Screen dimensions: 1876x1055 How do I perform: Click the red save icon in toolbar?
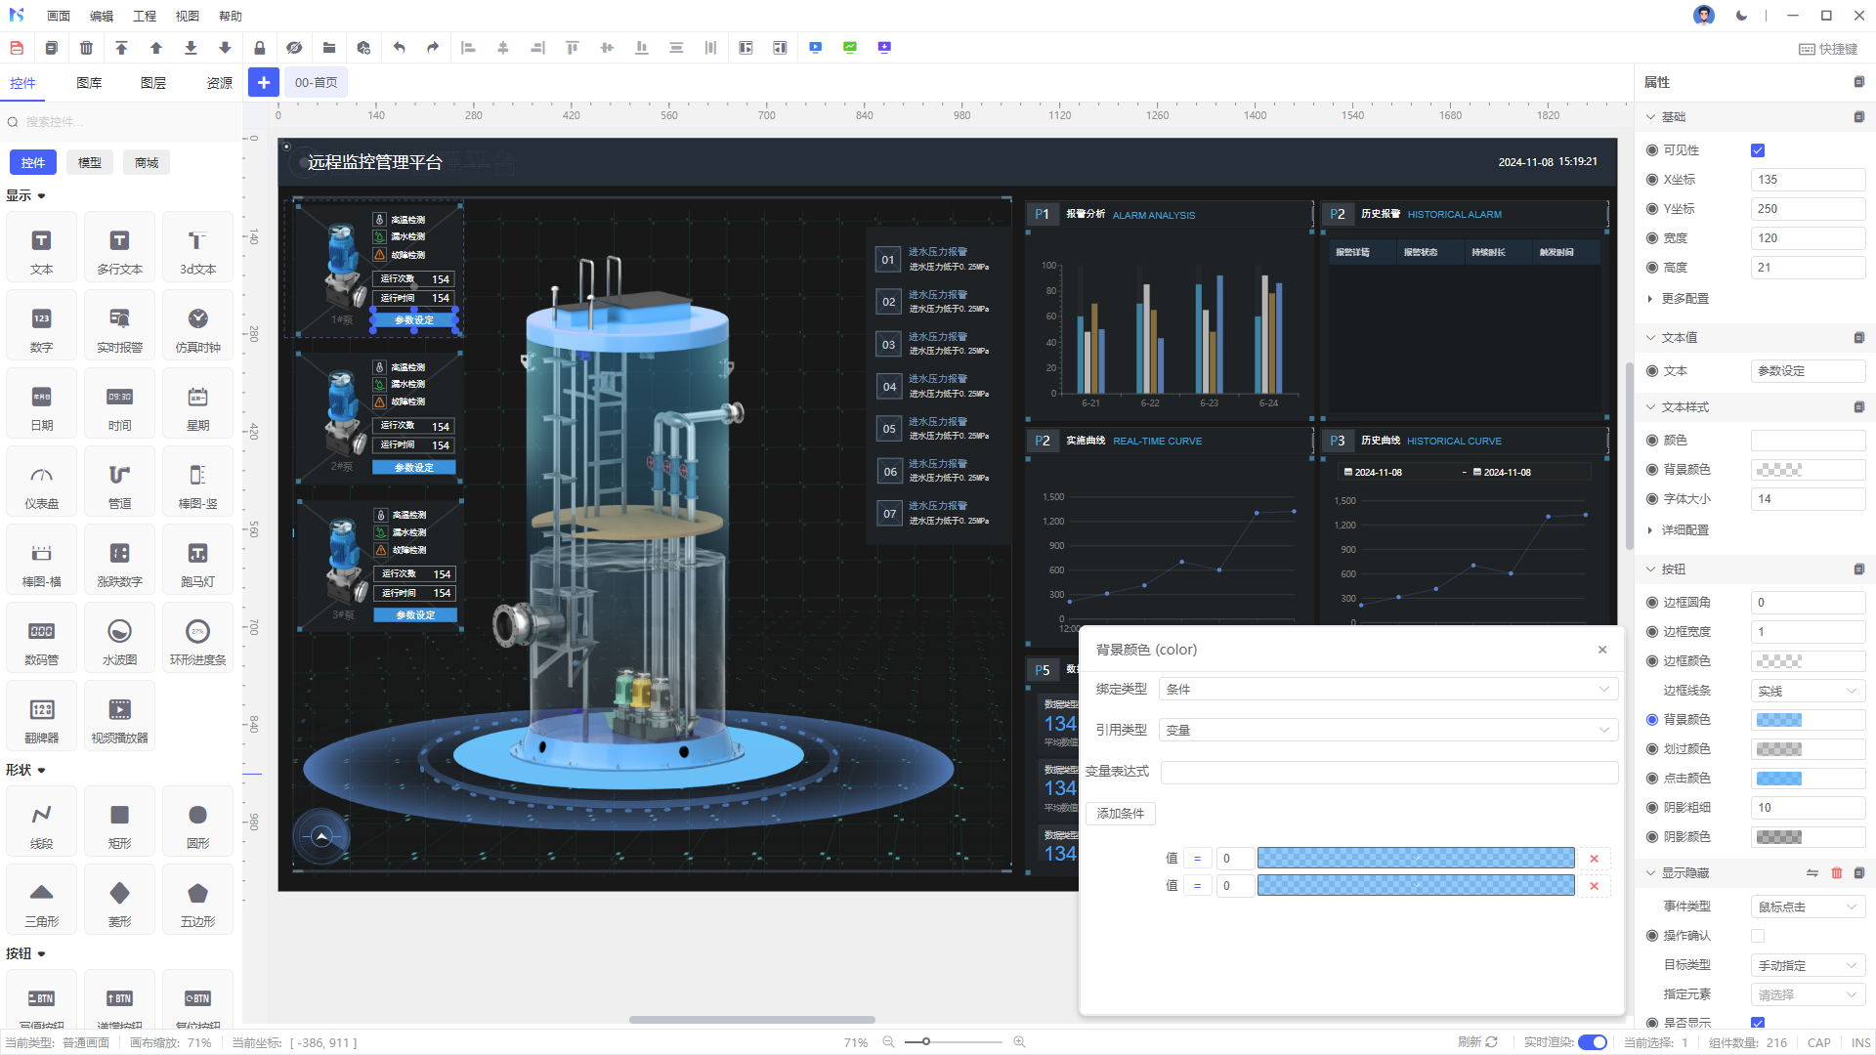[x=17, y=48]
